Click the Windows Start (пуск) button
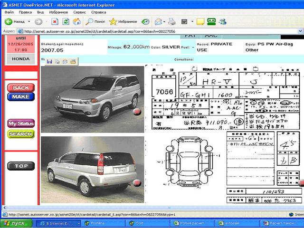The width and height of the screenshot is (304, 228). click(16, 223)
